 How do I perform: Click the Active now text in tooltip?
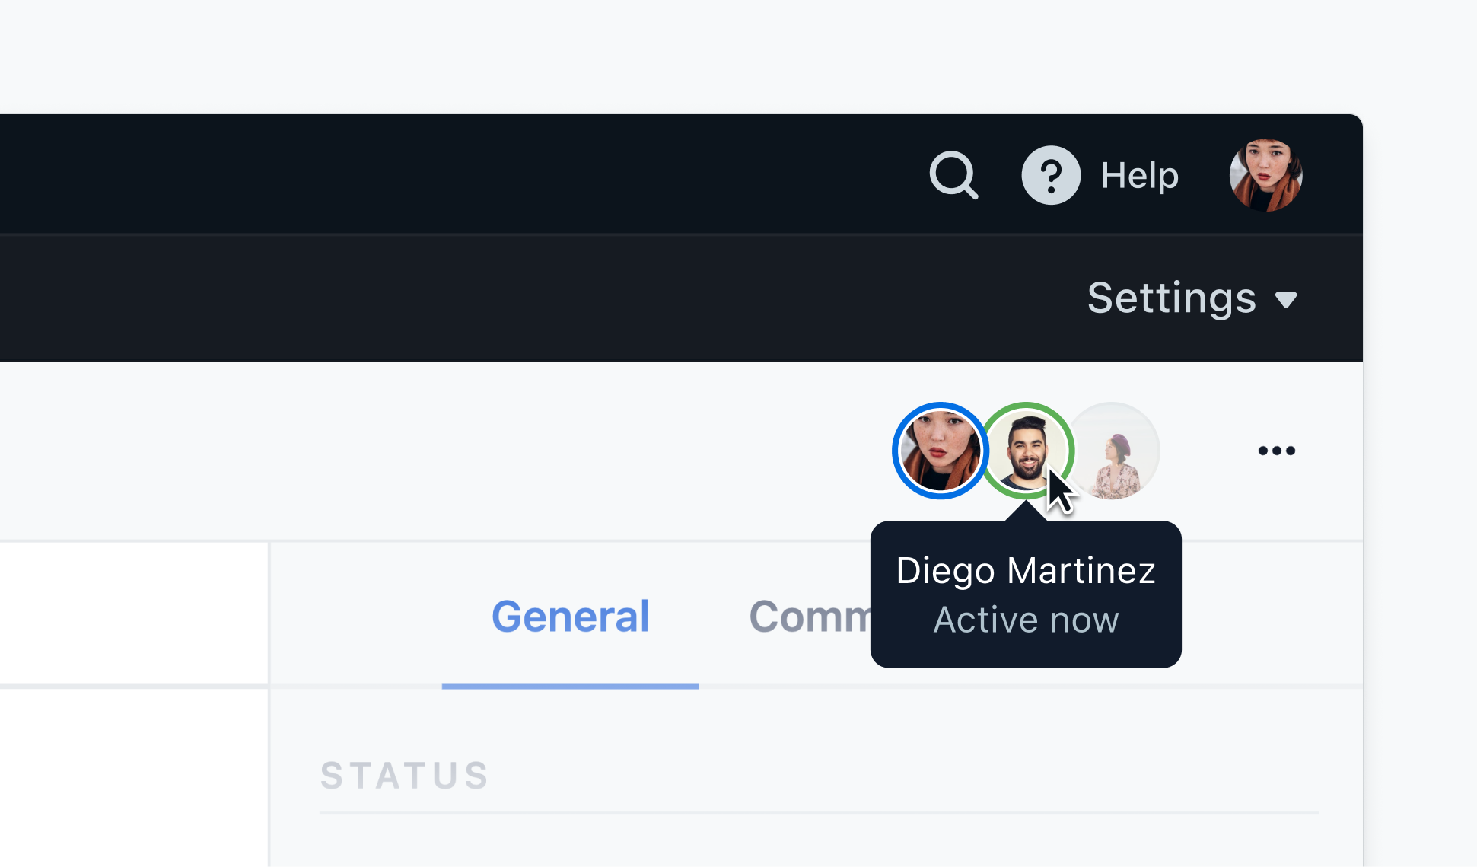1025,620
